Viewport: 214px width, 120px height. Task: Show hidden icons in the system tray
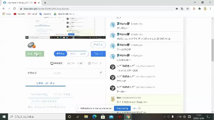click(x=165, y=117)
